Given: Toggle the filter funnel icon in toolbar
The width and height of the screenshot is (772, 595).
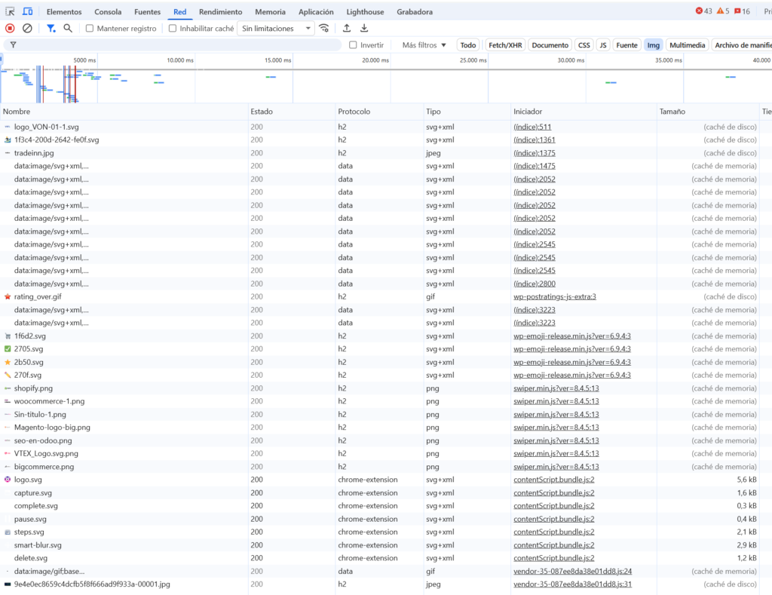Looking at the screenshot, I should [x=51, y=28].
